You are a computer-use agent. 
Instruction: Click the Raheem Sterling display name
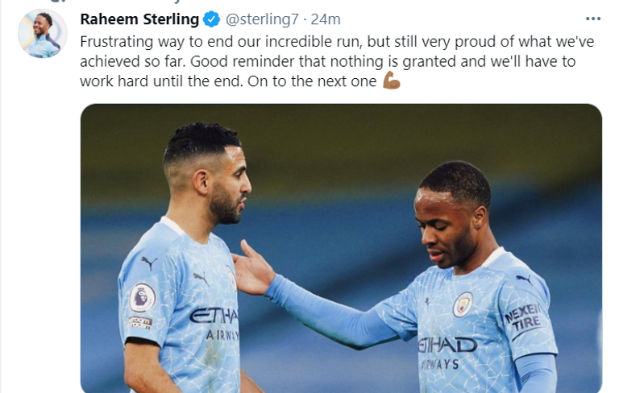(x=139, y=19)
